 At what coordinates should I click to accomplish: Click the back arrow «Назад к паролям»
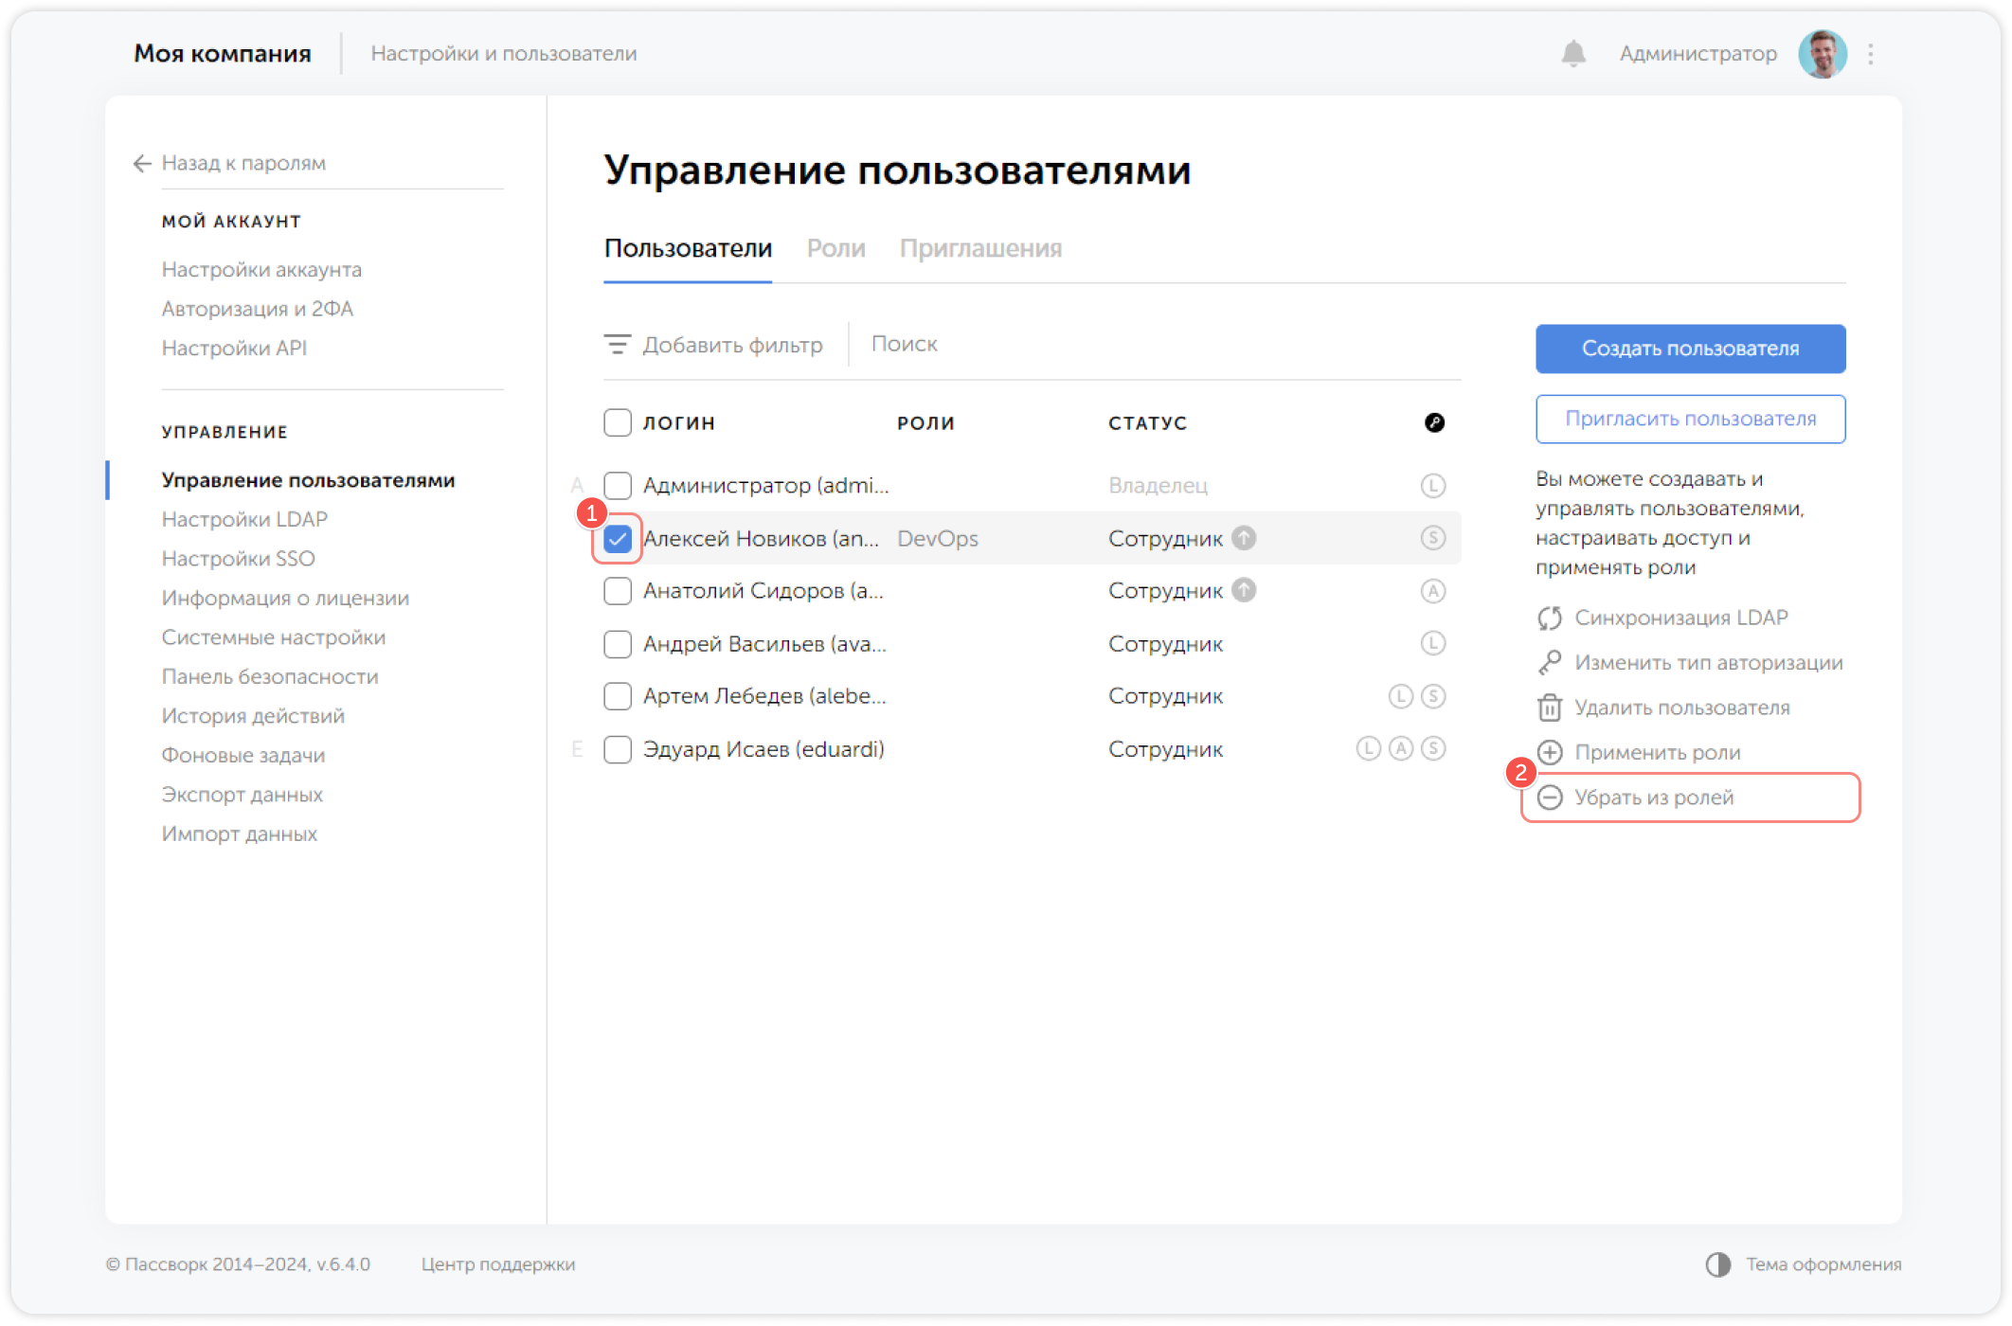tap(141, 163)
